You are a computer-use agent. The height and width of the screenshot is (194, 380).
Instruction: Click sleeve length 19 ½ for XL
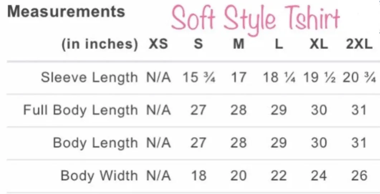point(319,78)
